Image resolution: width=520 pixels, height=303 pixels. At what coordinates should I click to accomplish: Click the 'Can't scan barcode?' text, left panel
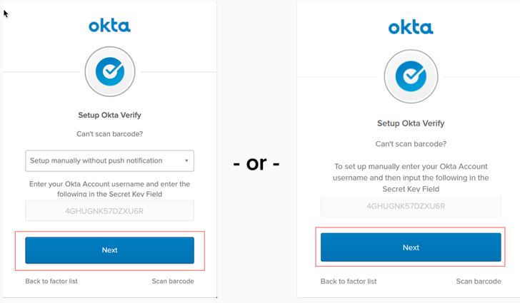point(109,134)
